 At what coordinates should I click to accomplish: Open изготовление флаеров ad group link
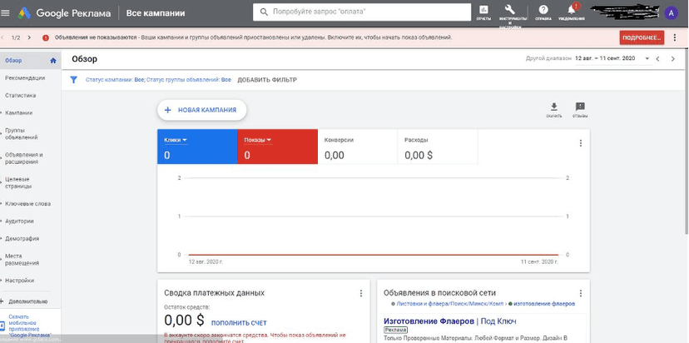tap(544, 303)
